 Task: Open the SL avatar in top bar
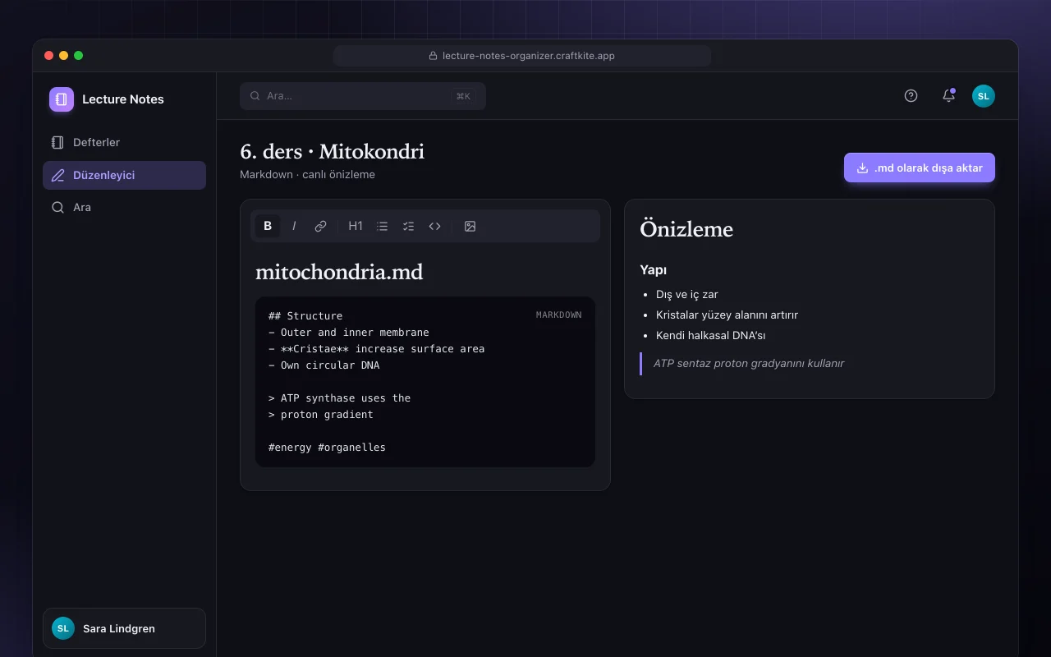(984, 96)
